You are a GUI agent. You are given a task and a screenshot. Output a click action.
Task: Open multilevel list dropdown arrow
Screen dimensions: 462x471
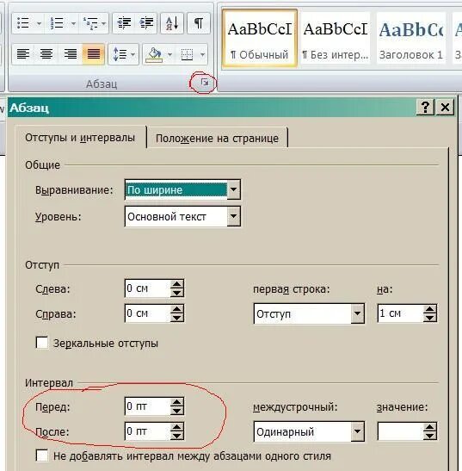coord(104,23)
